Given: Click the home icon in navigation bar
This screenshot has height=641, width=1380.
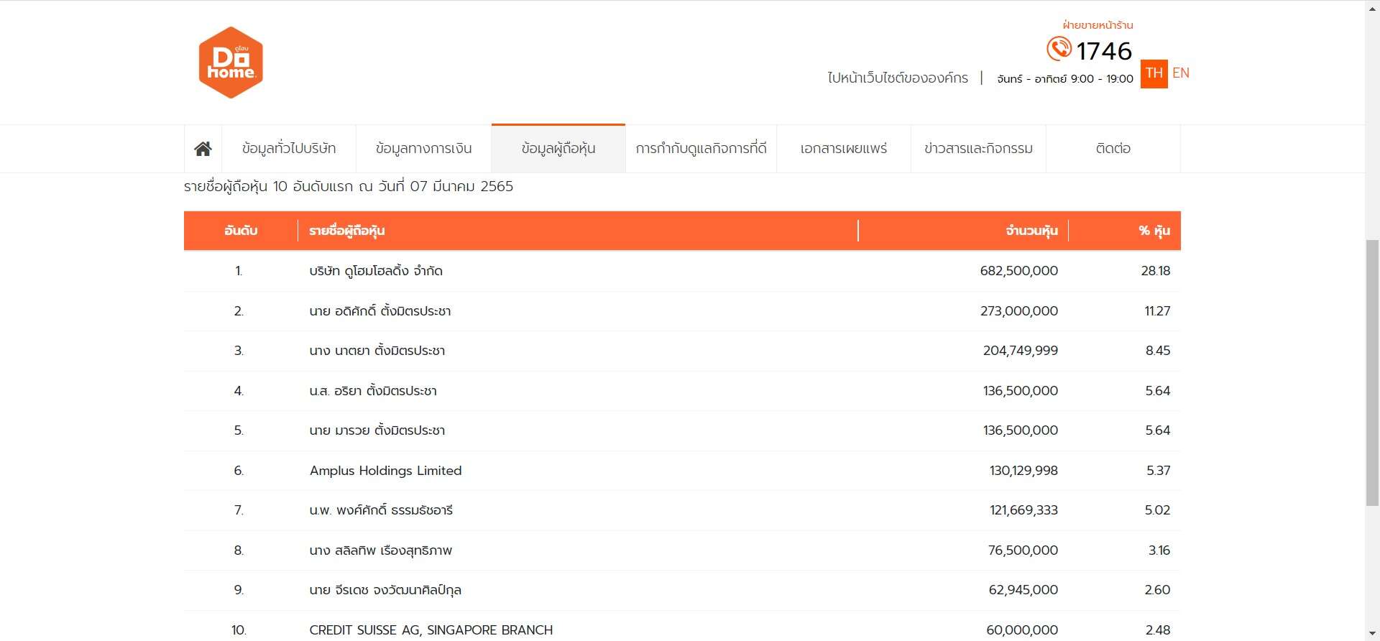Looking at the screenshot, I should click(203, 149).
